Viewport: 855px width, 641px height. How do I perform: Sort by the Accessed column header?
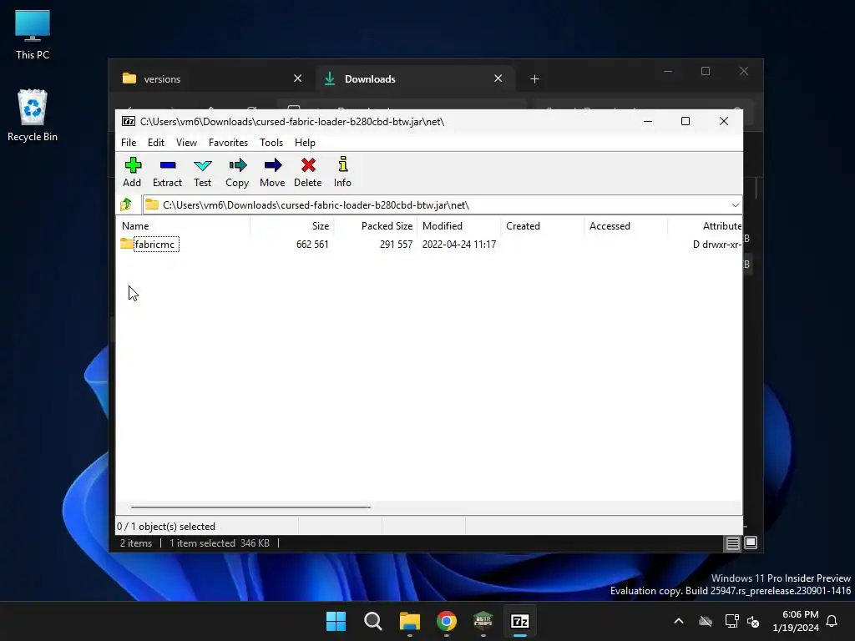(626, 225)
